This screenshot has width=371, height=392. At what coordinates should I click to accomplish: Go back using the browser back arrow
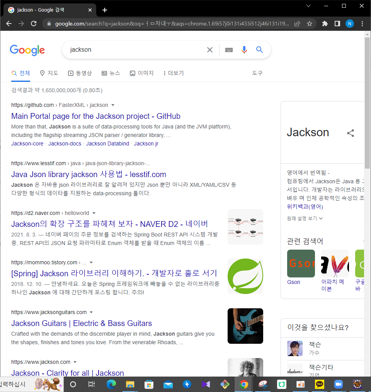[x=9, y=24]
